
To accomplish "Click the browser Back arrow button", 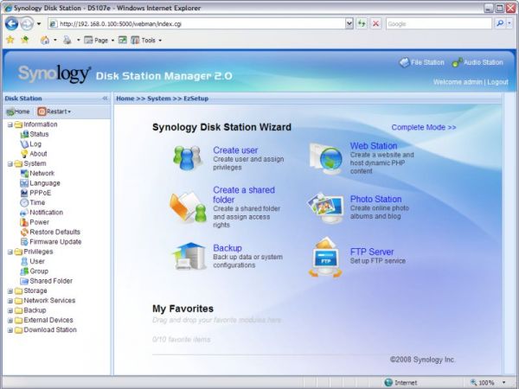I will coord(12,24).
